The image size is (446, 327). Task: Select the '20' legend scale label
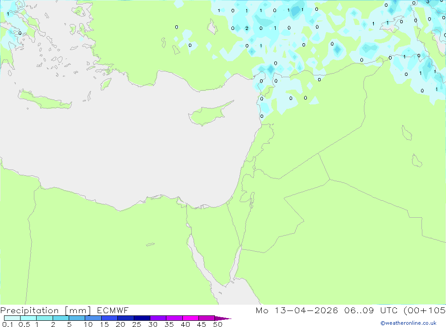click(120, 324)
